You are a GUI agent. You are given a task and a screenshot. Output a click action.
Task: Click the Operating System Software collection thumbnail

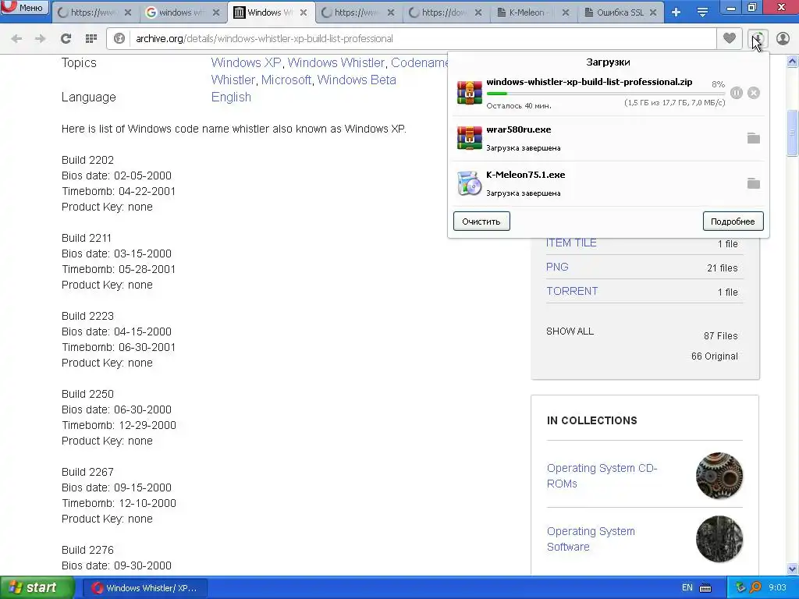(719, 539)
